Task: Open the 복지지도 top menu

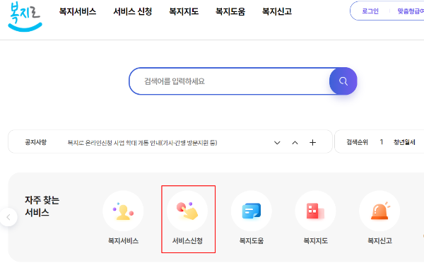Action: pyautogui.click(x=184, y=11)
